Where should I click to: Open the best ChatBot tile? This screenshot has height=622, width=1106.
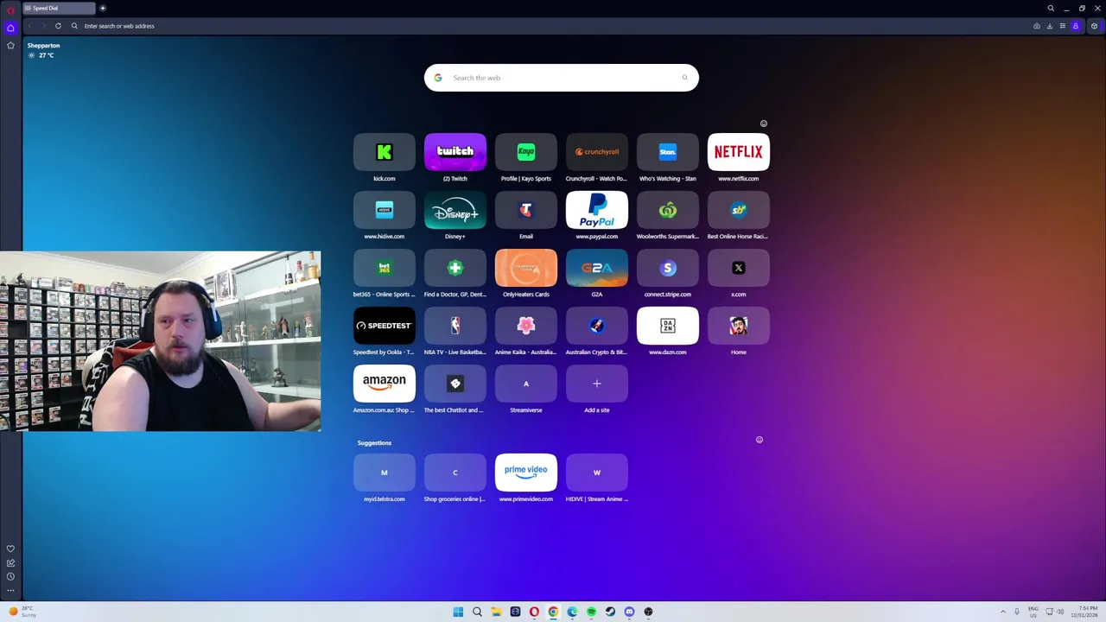pos(455,384)
